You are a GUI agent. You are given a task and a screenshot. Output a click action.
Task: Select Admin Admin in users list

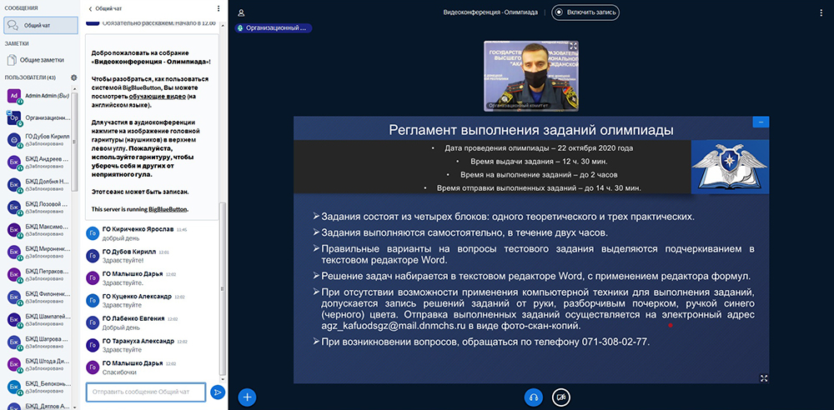point(38,96)
